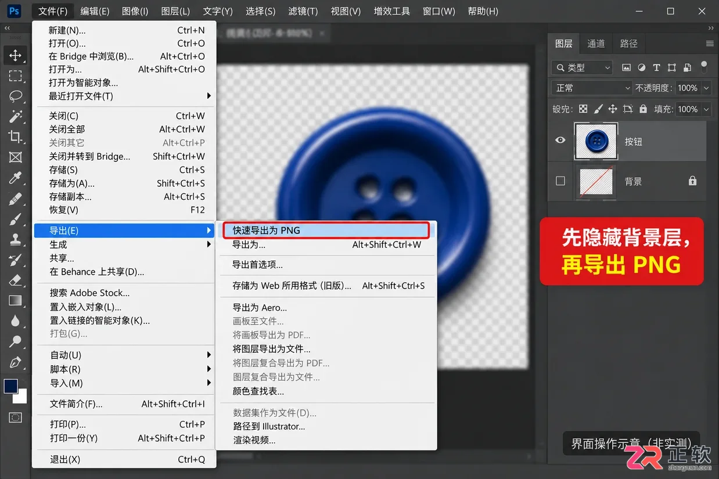Screen dimensions: 719x479
Task: Filter layers by adjustment layer icon
Action: point(641,67)
